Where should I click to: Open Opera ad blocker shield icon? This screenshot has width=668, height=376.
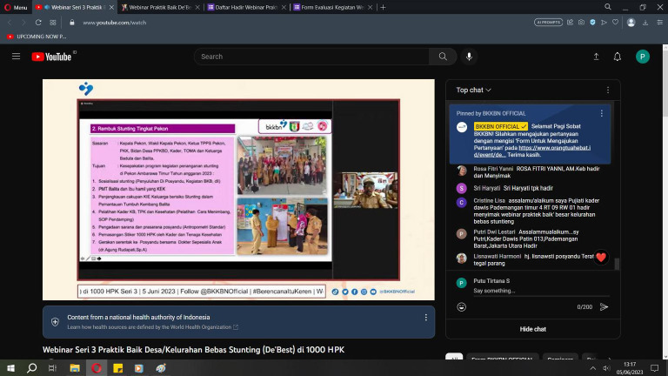pos(592,22)
